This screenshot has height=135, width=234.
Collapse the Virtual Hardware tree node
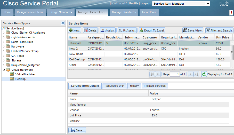[x=4, y=70]
